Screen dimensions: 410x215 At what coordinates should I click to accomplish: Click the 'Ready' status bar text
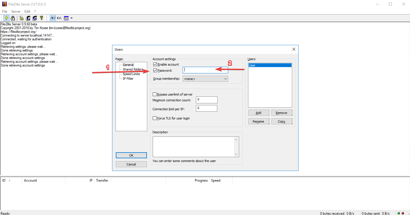tap(5, 214)
